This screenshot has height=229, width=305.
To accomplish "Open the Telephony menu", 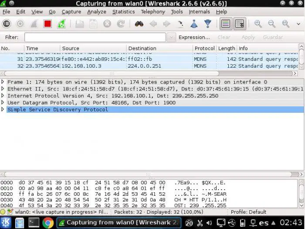I will tap(153, 12).
